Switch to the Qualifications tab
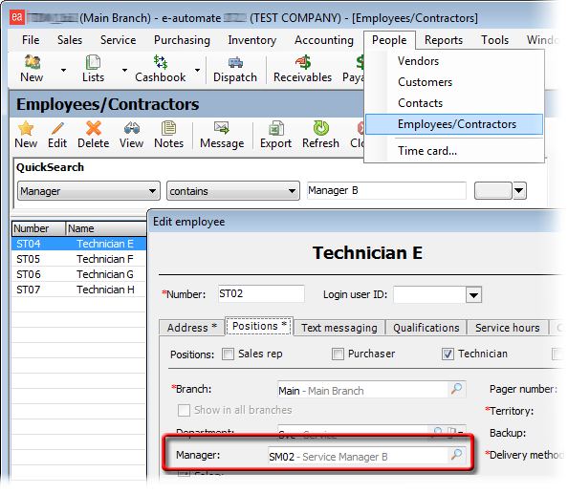The width and height of the screenshot is (568, 494). tap(426, 328)
